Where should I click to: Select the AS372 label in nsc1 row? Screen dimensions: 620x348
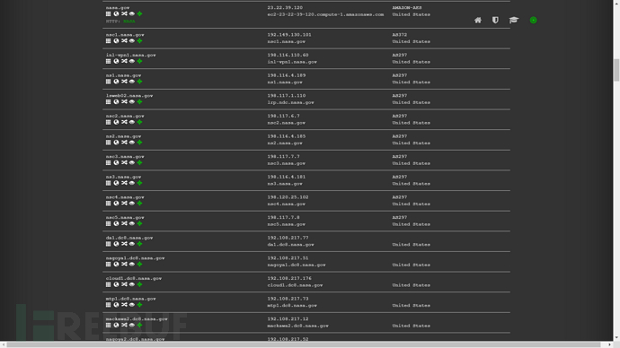pos(400,35)
